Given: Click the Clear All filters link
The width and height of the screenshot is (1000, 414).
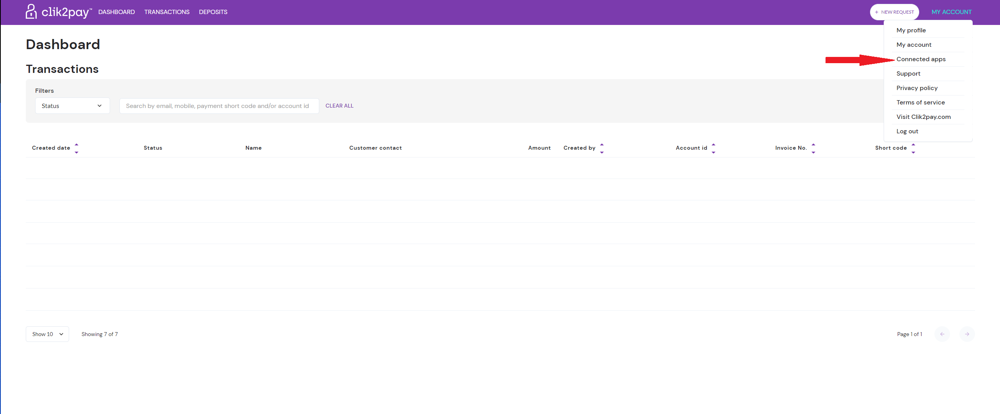Looking at the screenshot, I should coord(339,106).
